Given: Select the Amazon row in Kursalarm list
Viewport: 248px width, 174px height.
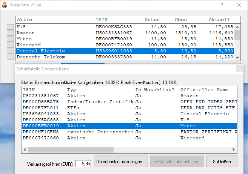Looking at the screenshot, I should click(125, 33).
